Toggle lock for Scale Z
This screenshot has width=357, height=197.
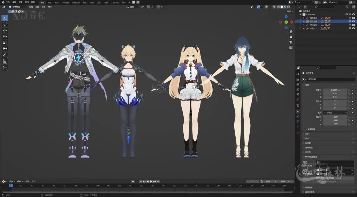(349, 124)
